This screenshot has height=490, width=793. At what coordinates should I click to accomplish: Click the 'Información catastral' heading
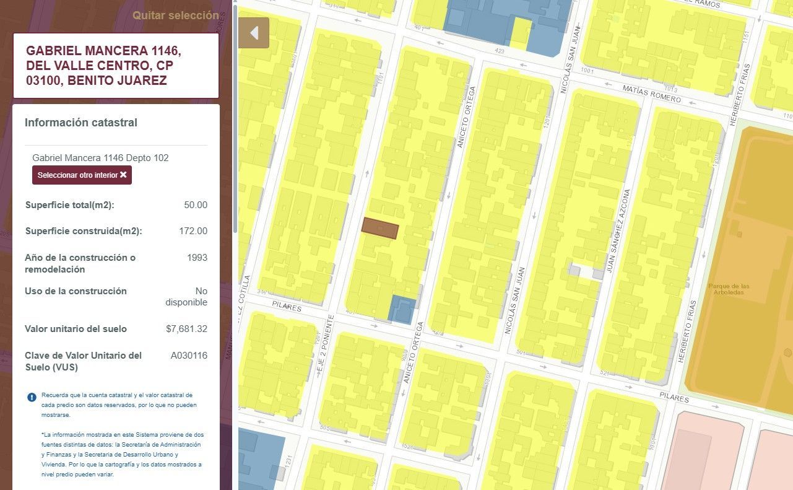click(x=81, y=123)
